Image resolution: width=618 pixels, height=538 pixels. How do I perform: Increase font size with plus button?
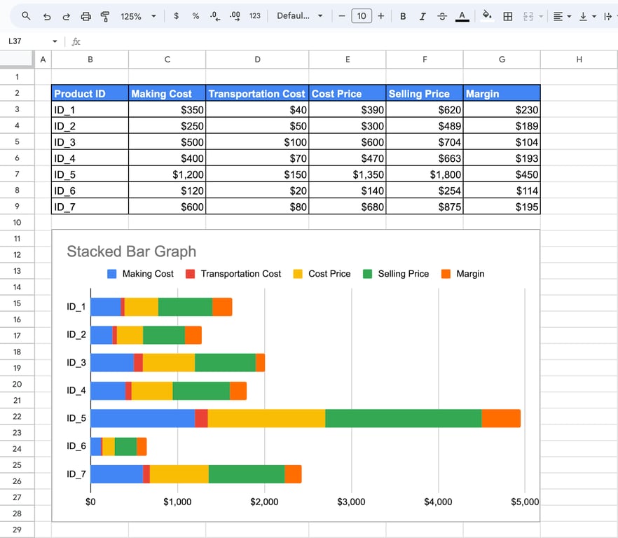[380, 16]
